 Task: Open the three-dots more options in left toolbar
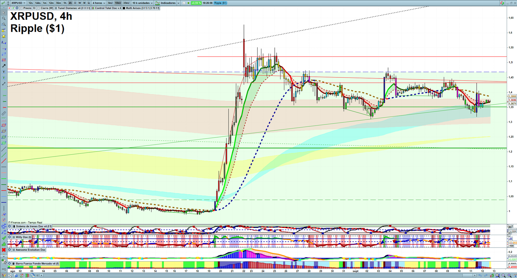[4, 269]
